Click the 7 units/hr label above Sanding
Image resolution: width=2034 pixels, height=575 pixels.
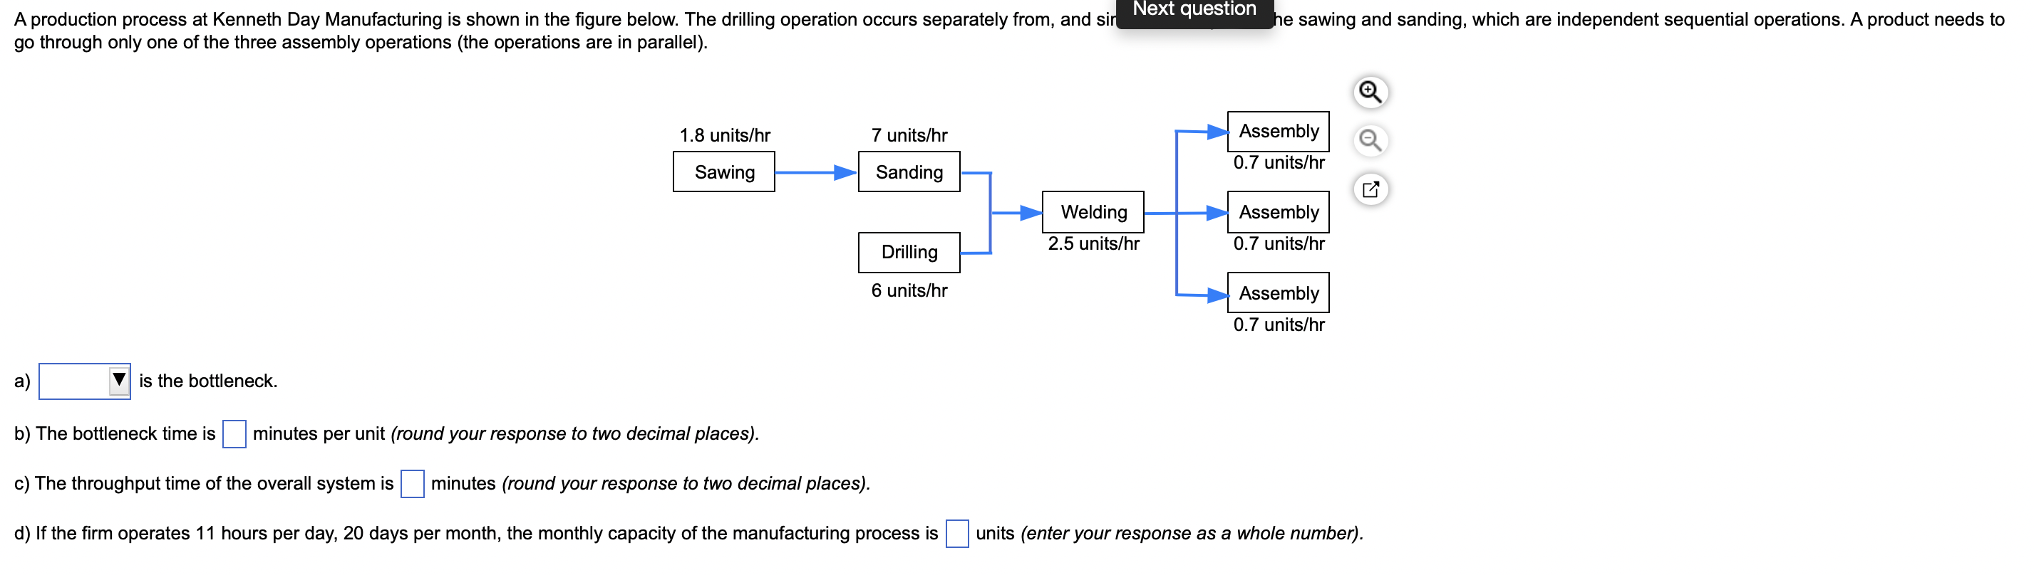pos(909,135)
